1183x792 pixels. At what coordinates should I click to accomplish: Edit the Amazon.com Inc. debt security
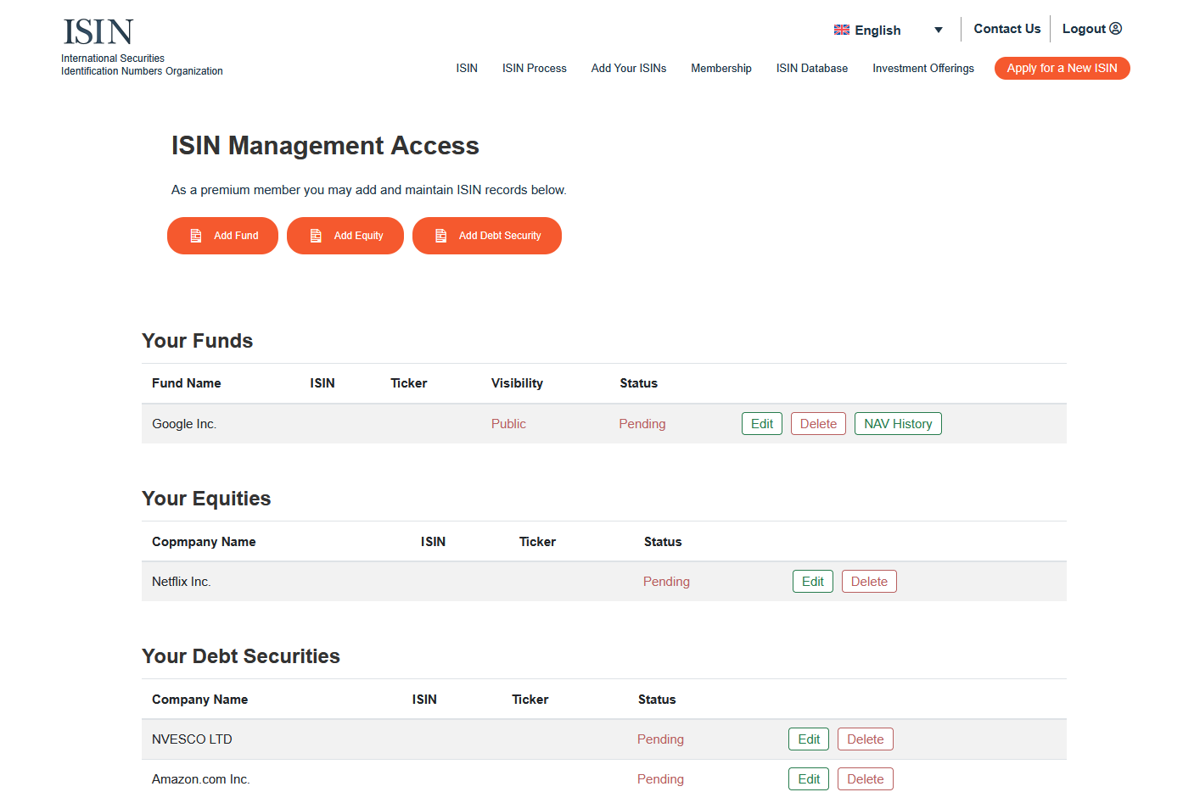(809, 779)
